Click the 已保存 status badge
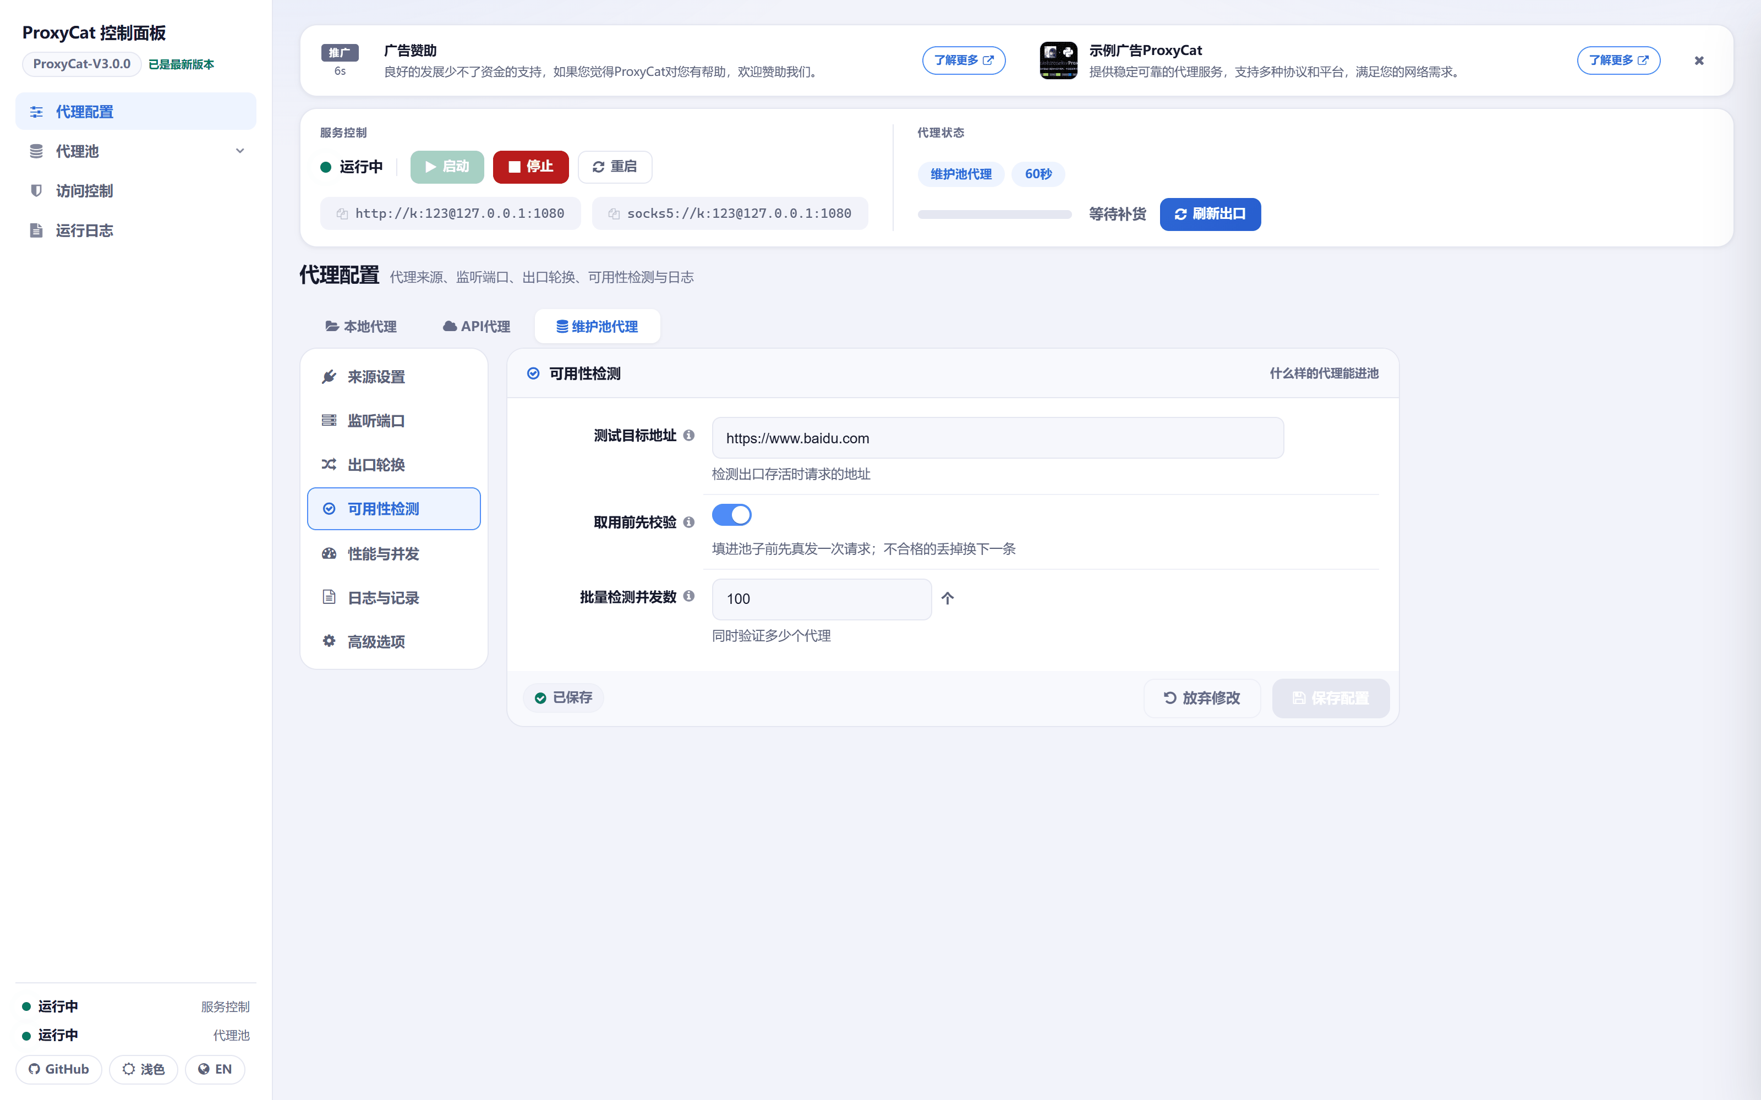Screen dimensions: 1761x1100 (x=563, y=698)
